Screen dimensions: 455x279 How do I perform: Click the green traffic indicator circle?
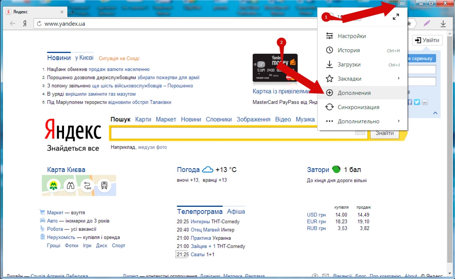click(x=336, y=169)
